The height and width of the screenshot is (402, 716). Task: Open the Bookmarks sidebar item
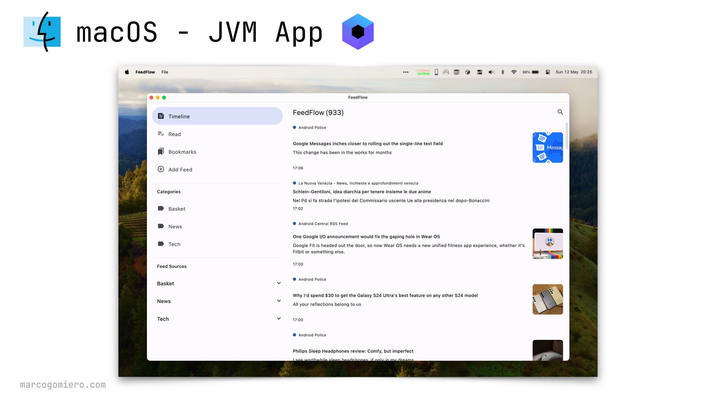pos(217,151)
